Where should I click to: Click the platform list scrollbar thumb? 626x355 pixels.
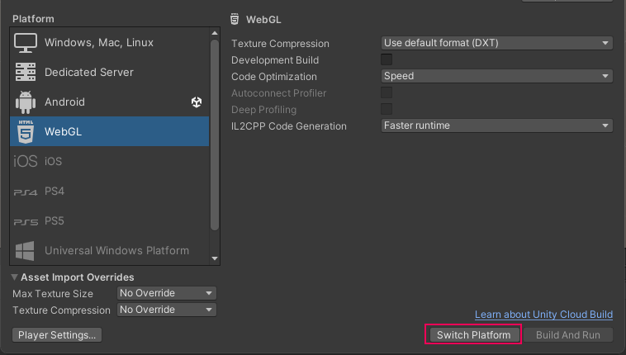pyautogui.click(x=215, y=135)
